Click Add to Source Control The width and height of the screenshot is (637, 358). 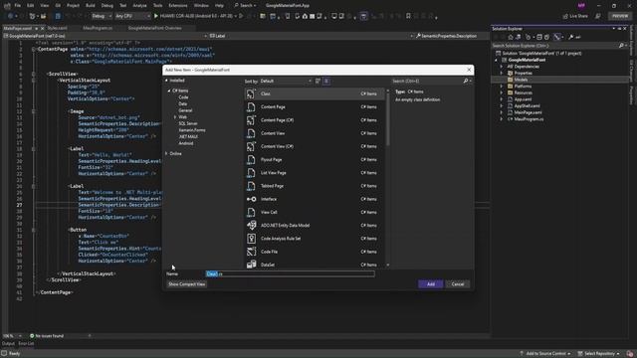tap(545, 354)
